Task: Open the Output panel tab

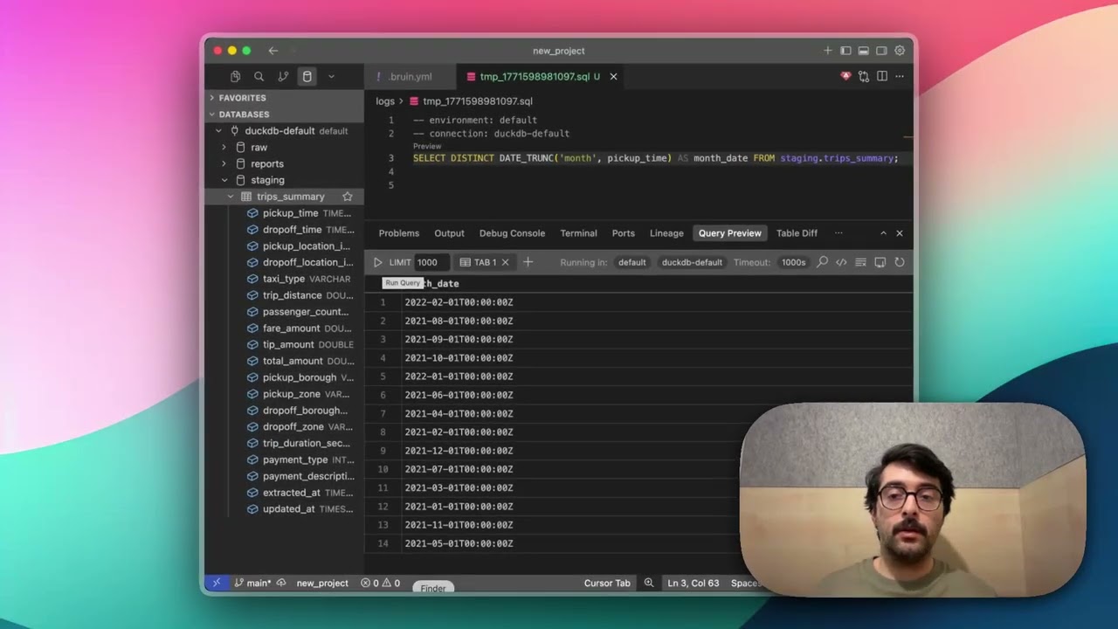Action: [x=449, y=233]
